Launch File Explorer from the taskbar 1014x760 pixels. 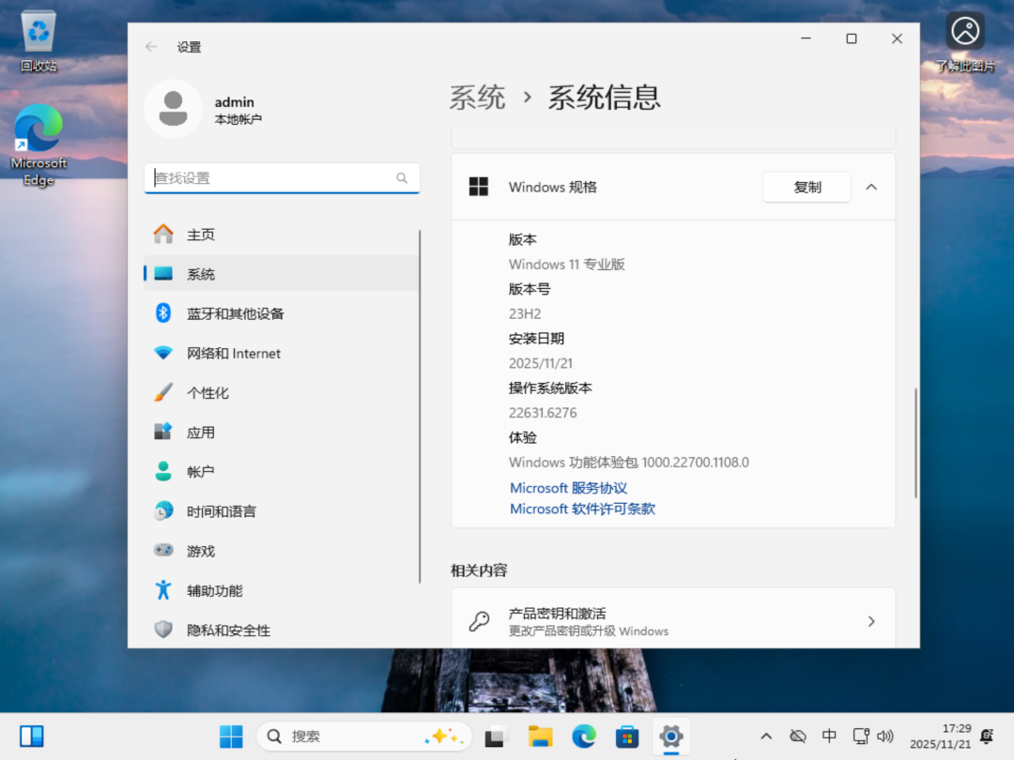540,737
